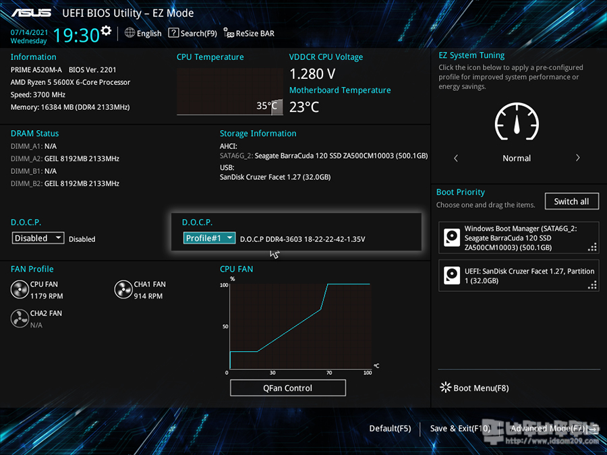Click the 23°C motherboard temperature value
This screenshot has width=607, height=455.
click(x=304, y=107)
